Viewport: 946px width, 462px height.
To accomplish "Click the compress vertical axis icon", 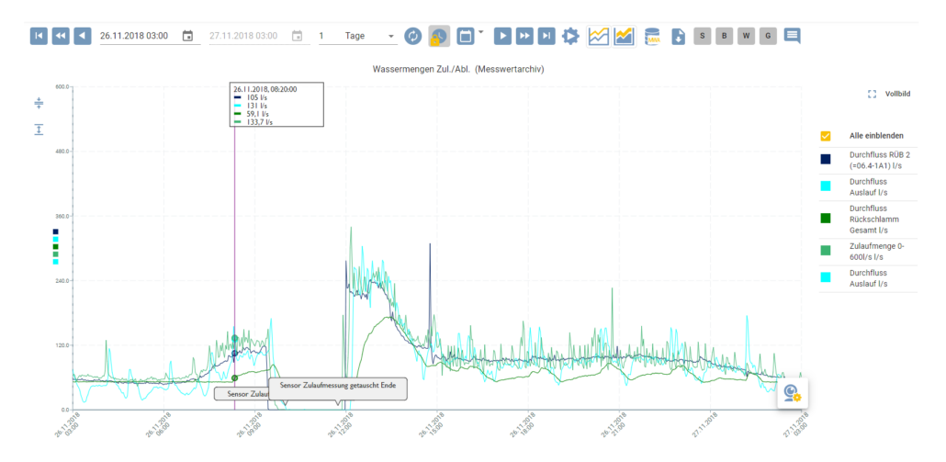I will 39,103.
